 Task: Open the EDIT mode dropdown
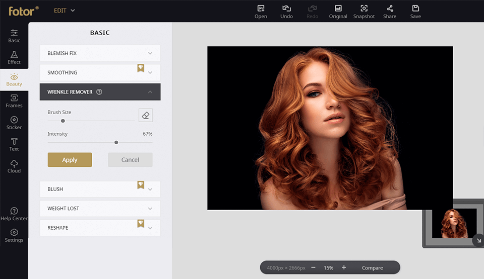(65, 11)
